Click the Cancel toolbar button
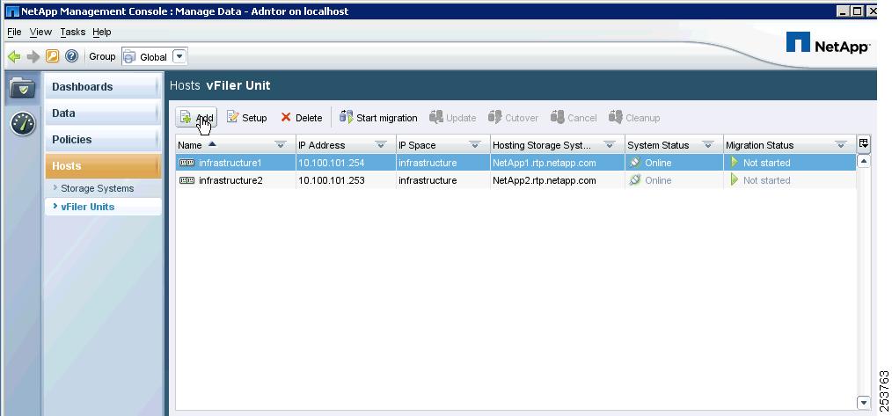Viewport: 892px width, 416px height. [x=574, y=118]
